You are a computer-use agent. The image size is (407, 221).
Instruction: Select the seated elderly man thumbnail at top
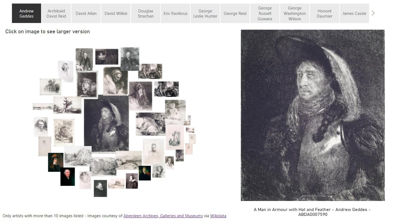point(130,59)
